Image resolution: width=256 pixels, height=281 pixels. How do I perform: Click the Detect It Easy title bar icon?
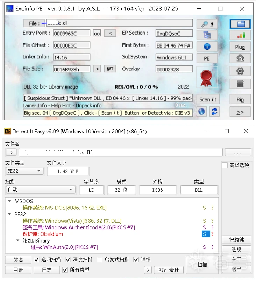pyautogui.click(x=8, y=131)
